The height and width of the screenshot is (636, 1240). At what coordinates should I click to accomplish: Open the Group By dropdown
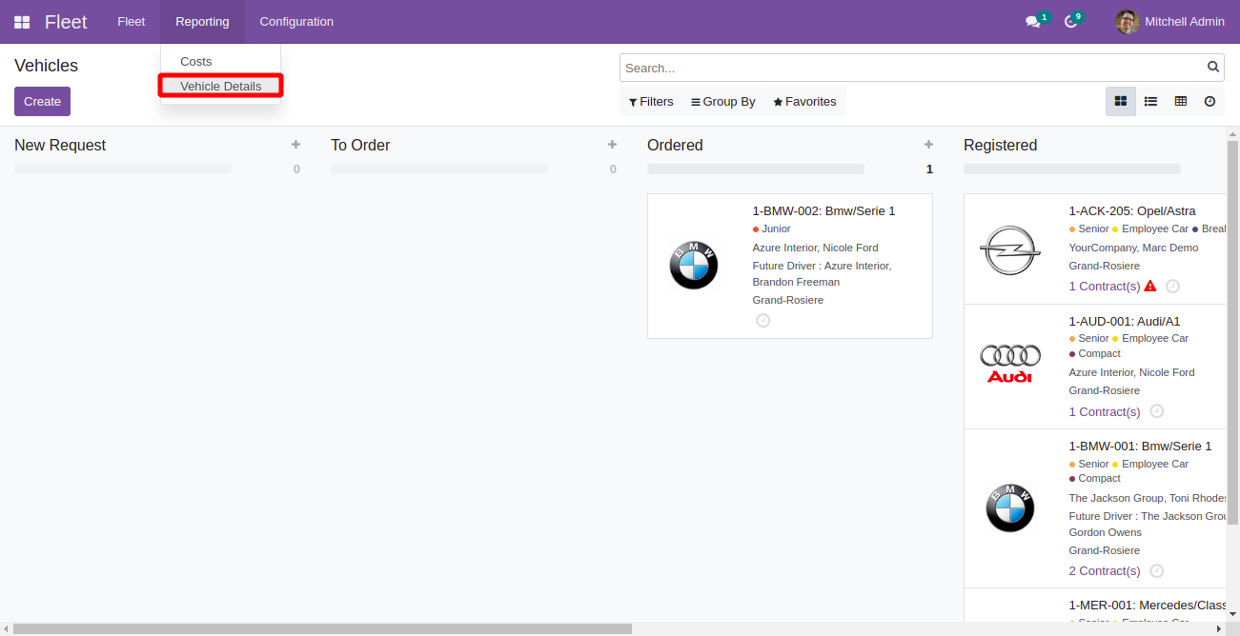coord(723,102)
